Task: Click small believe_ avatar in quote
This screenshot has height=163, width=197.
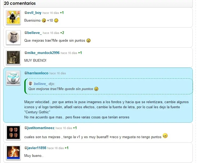Action: [30, 83]
